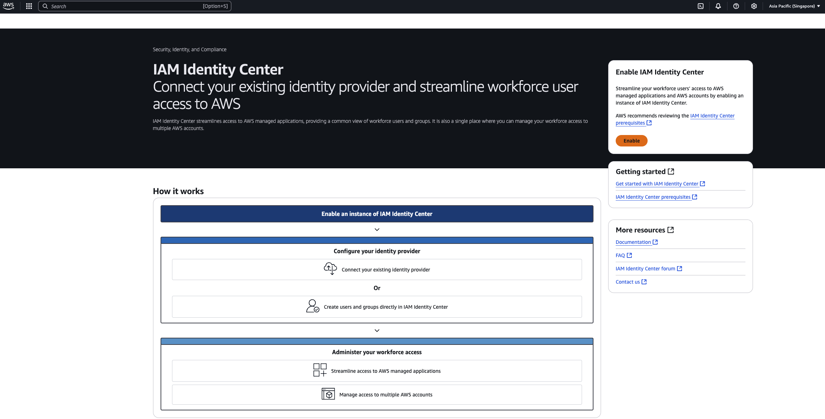Open the Getting started heading link

(x=640, y=172)
